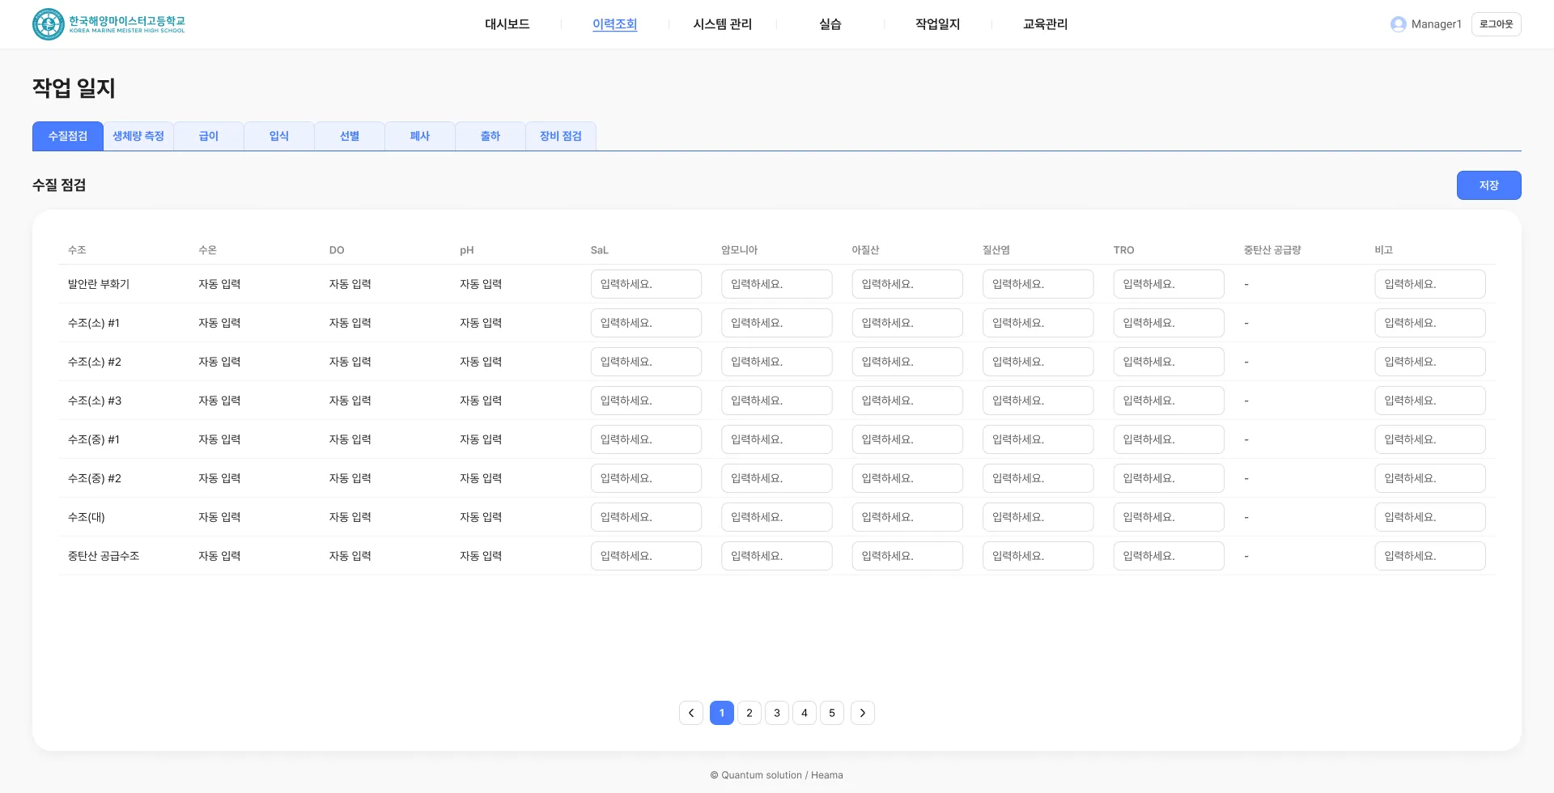
Task: Open the 작업일지 menu
Action: [x=938, y=24]
